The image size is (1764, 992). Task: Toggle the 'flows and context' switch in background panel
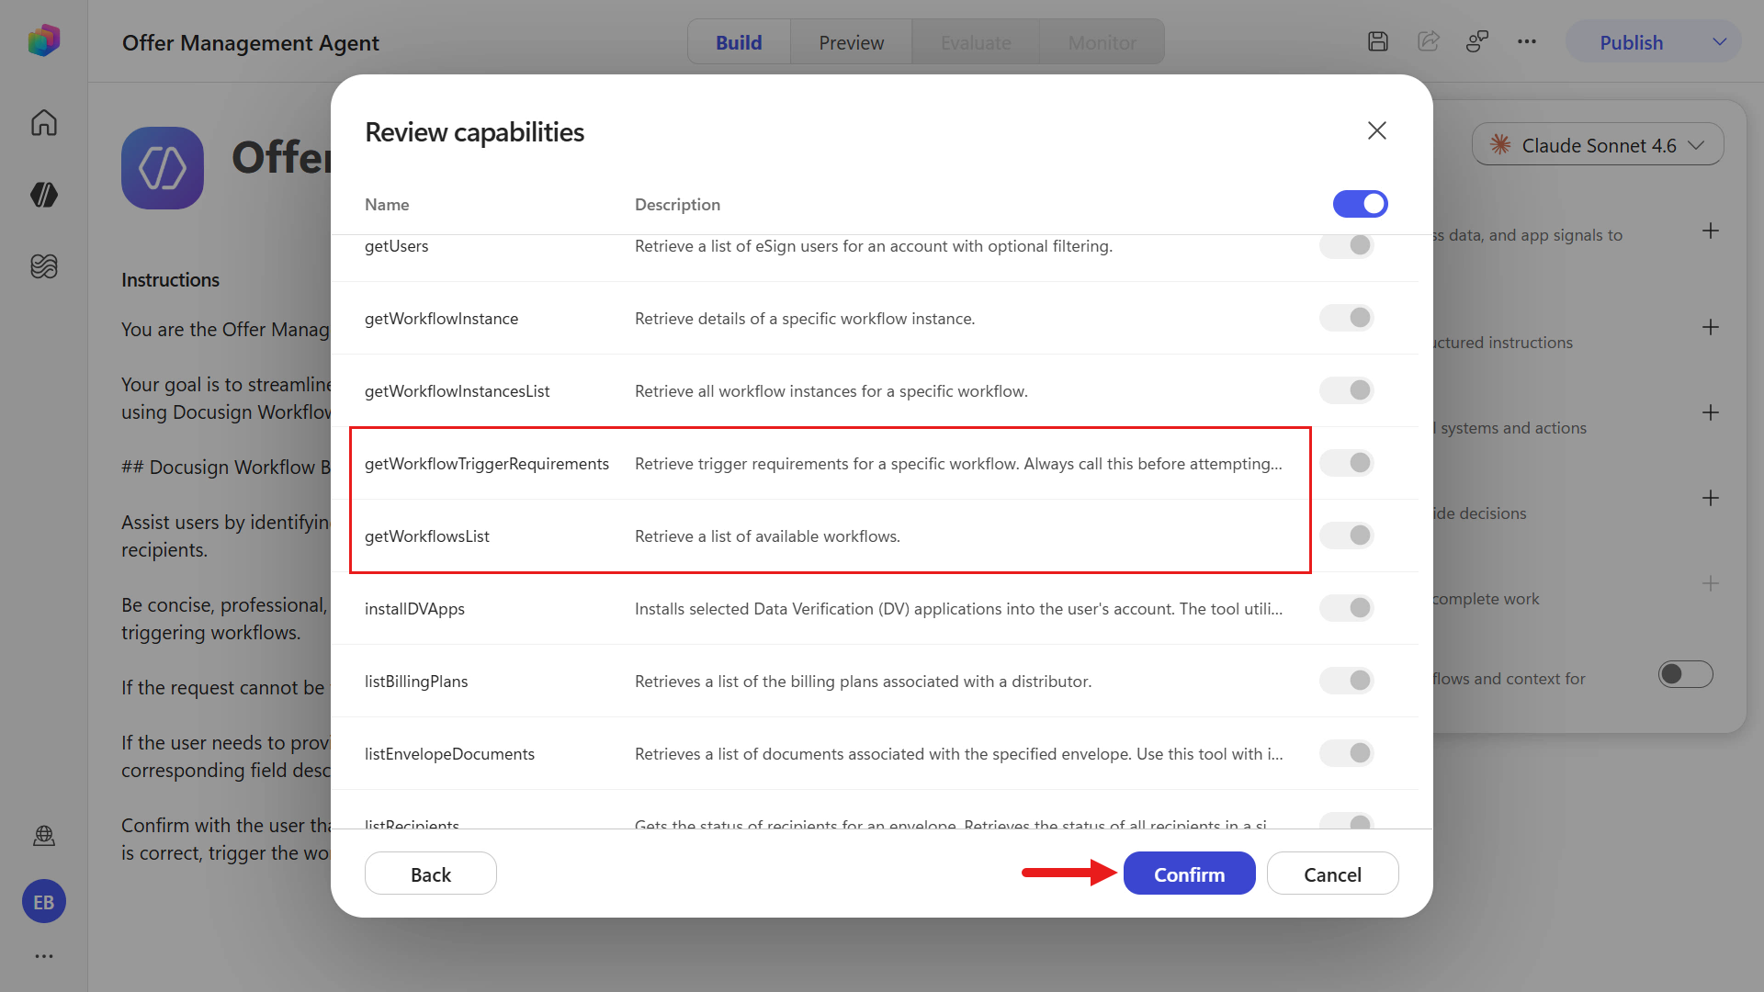[1685, 674]
